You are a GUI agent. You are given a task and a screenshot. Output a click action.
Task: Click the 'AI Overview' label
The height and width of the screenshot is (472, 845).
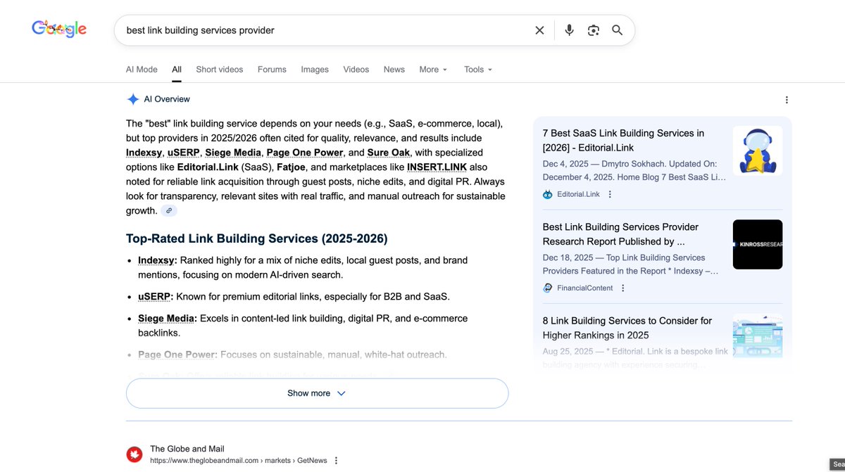pos(167,99)
